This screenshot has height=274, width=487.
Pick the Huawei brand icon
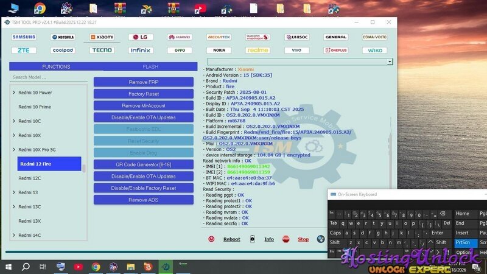click(x=180, y=37)
